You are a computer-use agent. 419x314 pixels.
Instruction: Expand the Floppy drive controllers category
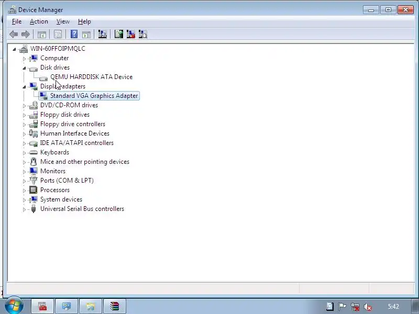point(24,125)
